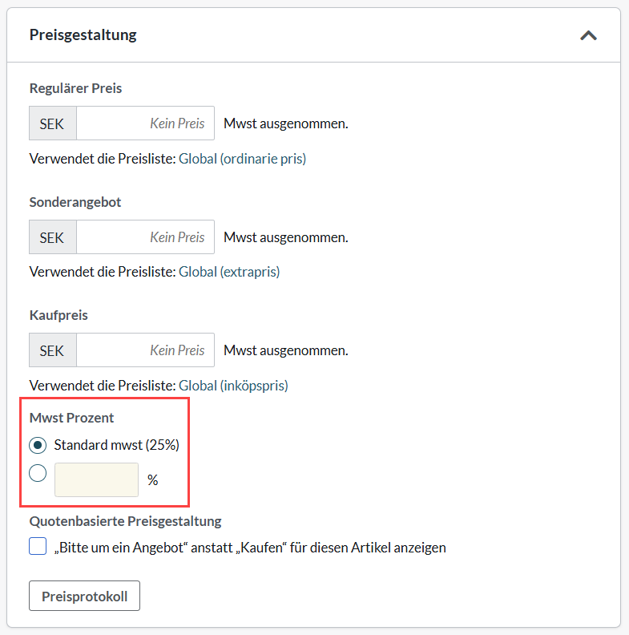
Task: Click SEK currency box beside Kaufpreis
Action: (x=53, y=350)
